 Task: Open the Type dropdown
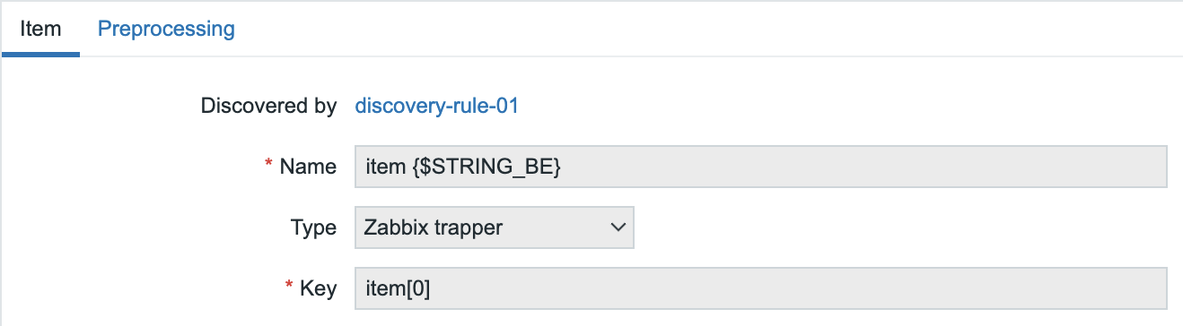[495, 227]
